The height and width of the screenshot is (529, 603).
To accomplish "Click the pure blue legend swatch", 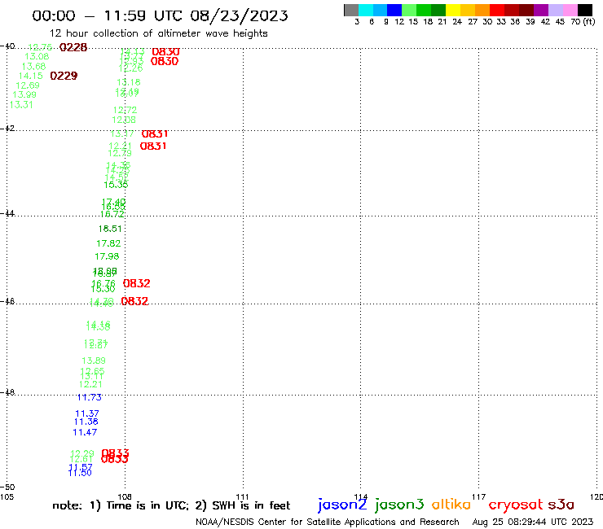I will [394, 10].
